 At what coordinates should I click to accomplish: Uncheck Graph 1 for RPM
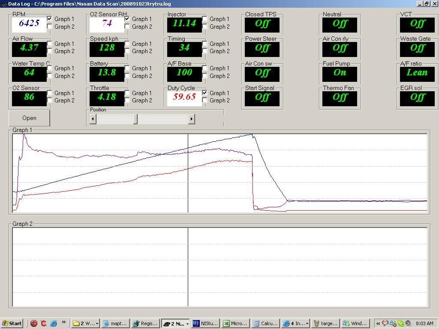50,19
